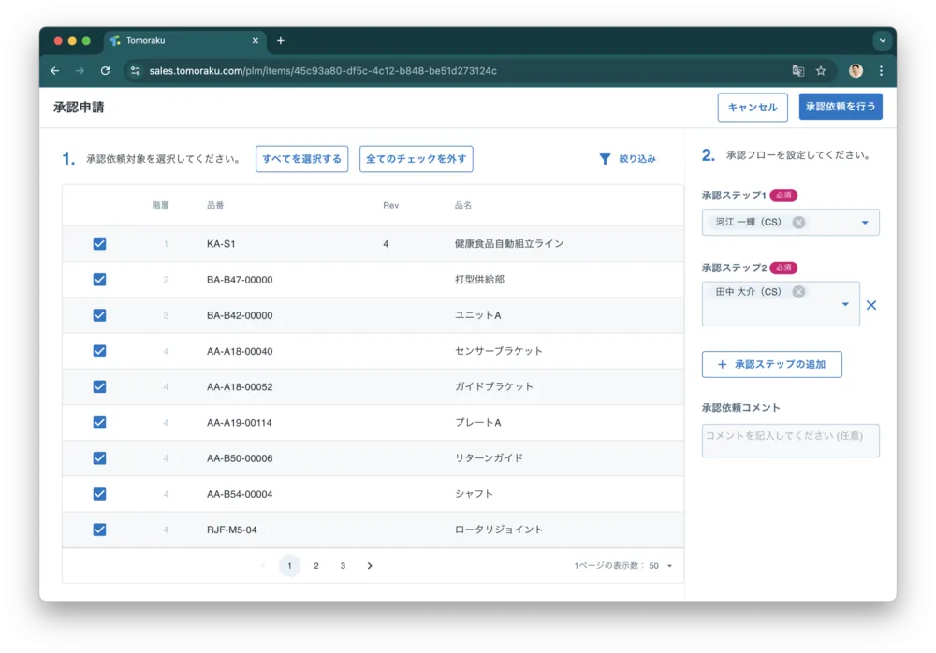Open the 承認ステップ2 approver dropdown
This screenshot has width=936, height=653.
(x=844, y=304)
